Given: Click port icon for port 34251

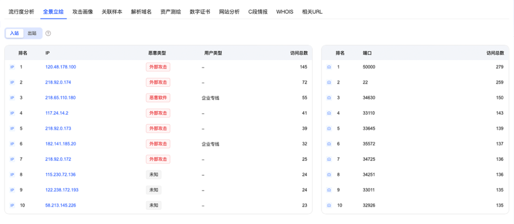Looking at the screenshot, I should coord(329,175).
